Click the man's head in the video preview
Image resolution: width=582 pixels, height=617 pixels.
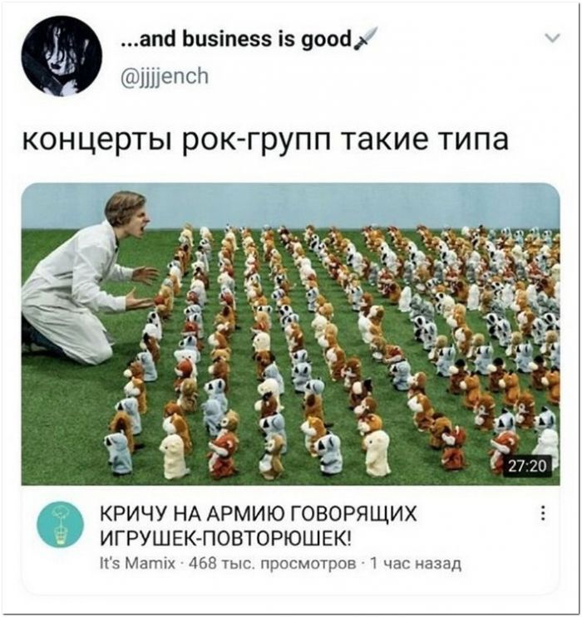pos(127,215)
